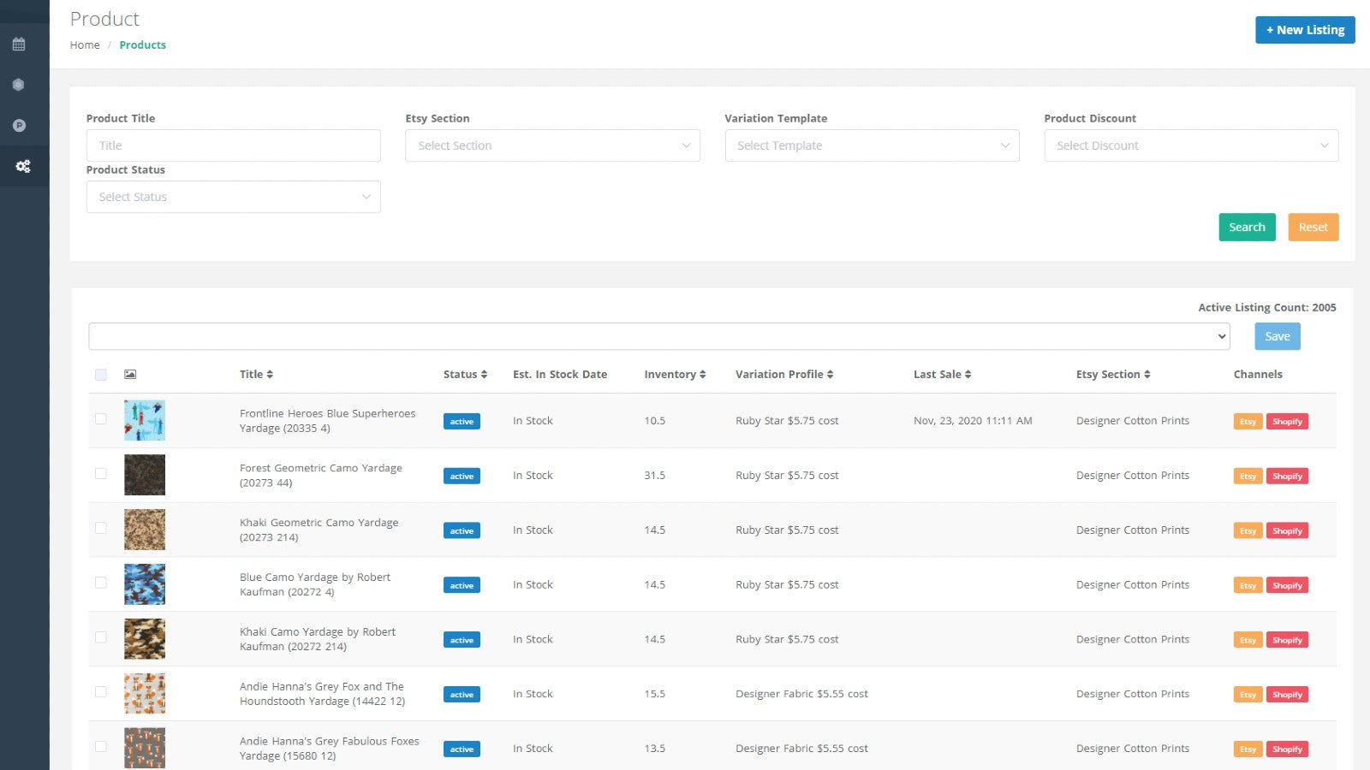The height and width of the screenshot is (770, 1370).
Task: Click the Products breadcrumb link
Action: pyautogui.click(x=142, y=44)
